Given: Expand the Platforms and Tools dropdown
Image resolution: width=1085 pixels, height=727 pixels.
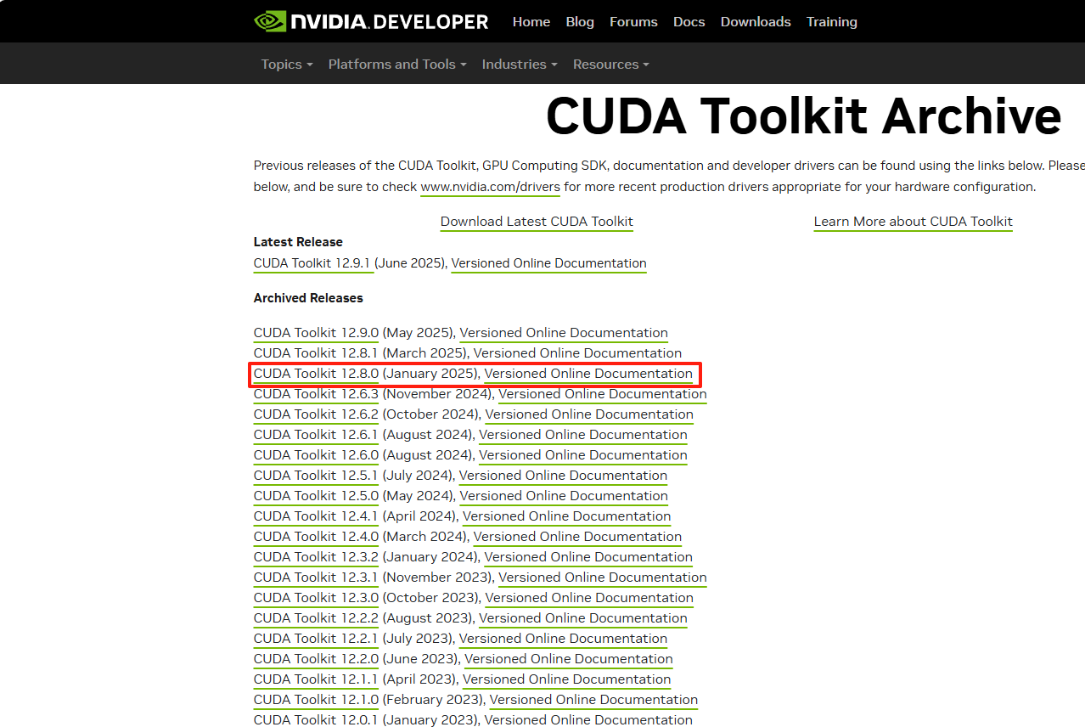Looking at the screenshot, I should [x=397, y=65].
